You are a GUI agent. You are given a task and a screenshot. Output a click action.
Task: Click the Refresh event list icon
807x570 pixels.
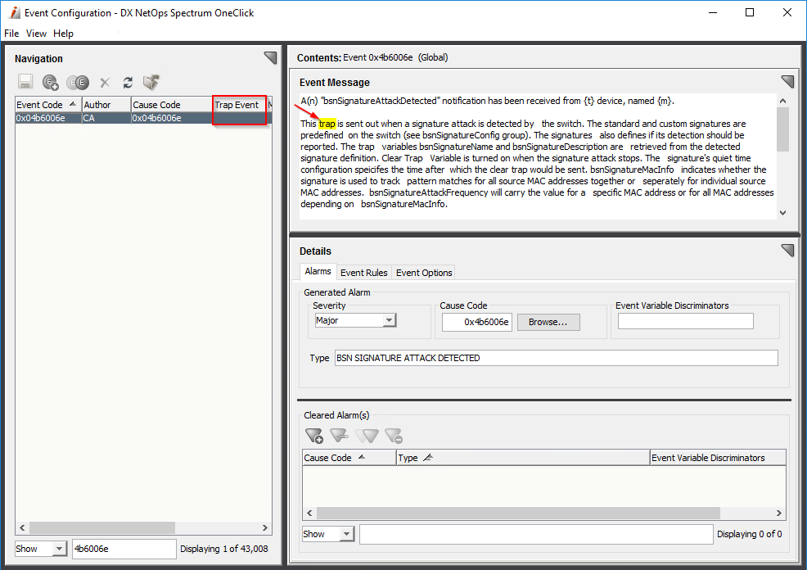pos(128,82)
